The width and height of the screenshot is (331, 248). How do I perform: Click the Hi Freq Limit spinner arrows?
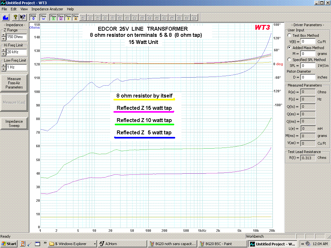pos(3,52)
